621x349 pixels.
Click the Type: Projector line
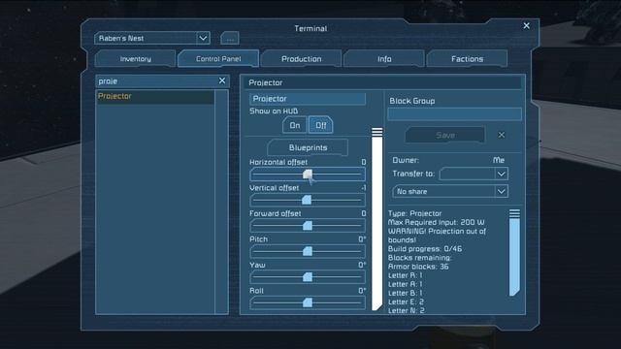[414, 213]
